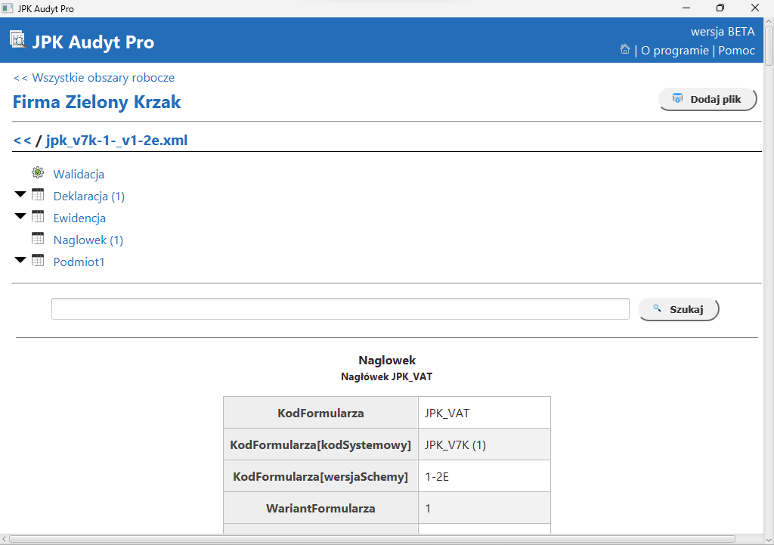Go to the home page icon
Image resolution: width=774 pixels, height=545 pixels.
click(x=625, y=49)
